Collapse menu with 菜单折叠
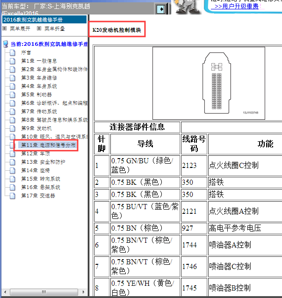282x298 pixels. point(55,29)
